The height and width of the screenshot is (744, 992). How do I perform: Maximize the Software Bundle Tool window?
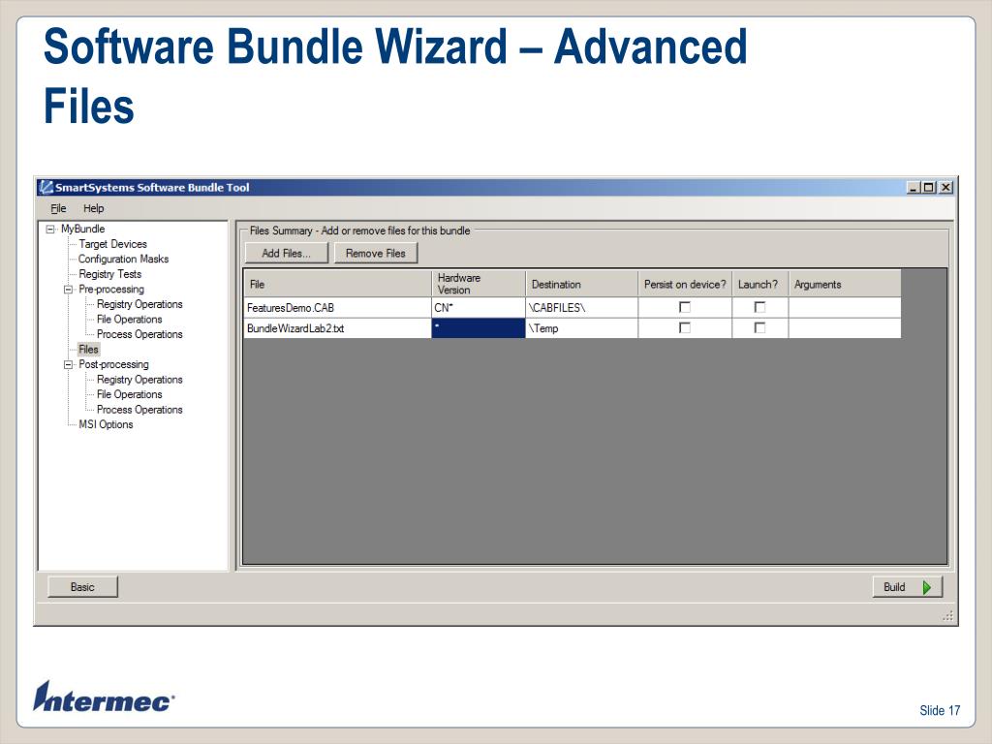(x=929, y=187)
